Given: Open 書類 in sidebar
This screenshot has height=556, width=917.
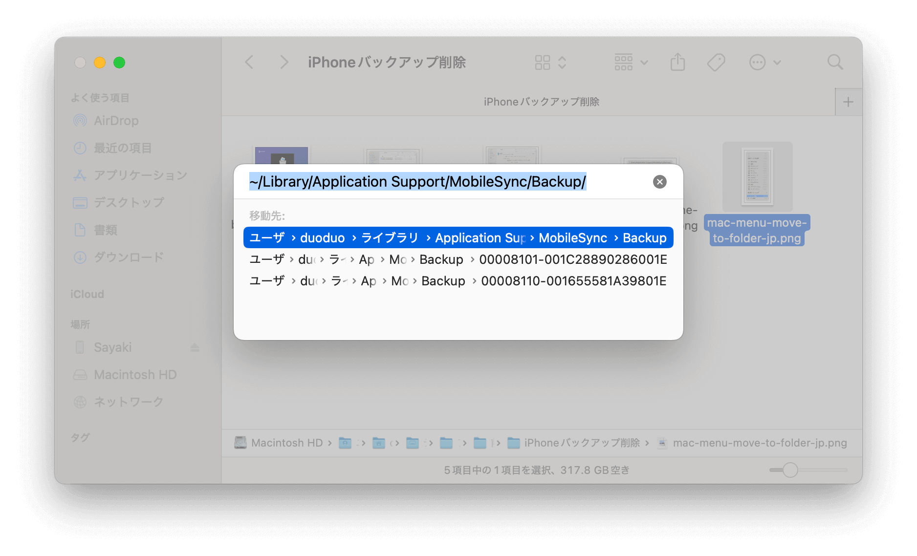Looking at the screenshot, I should [105, 230].
